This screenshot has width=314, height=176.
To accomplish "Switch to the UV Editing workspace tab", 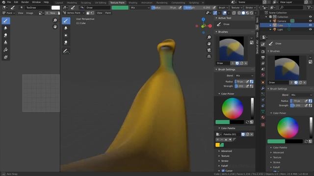I will [101, 2].
